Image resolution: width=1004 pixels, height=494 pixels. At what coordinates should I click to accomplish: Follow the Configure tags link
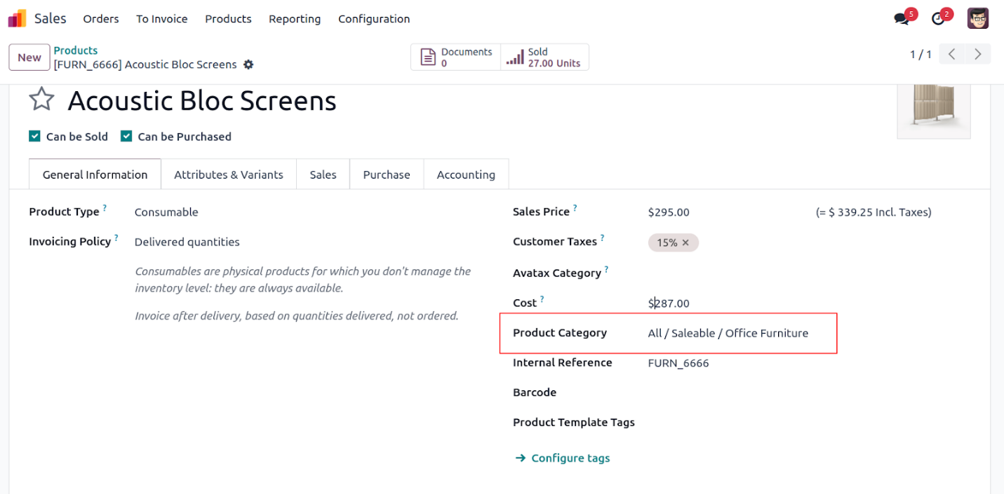click(570, 458)
